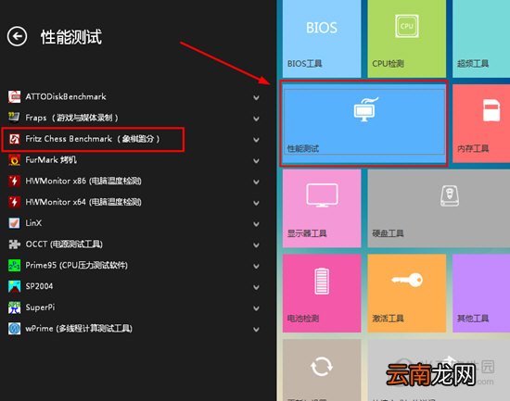Click ATTODiskBenchmark list entry text

(x=66, y=97)
